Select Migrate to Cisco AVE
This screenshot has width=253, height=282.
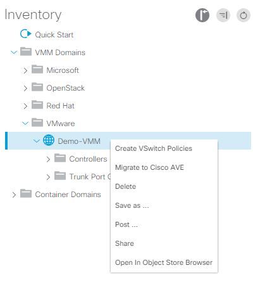[x=149, y=167]
